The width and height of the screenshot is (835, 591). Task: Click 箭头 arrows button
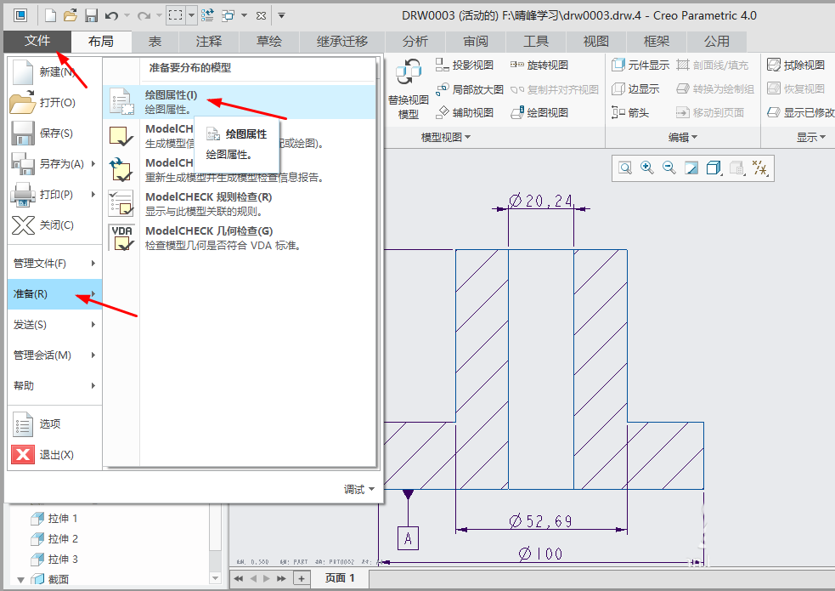point(630,112)
